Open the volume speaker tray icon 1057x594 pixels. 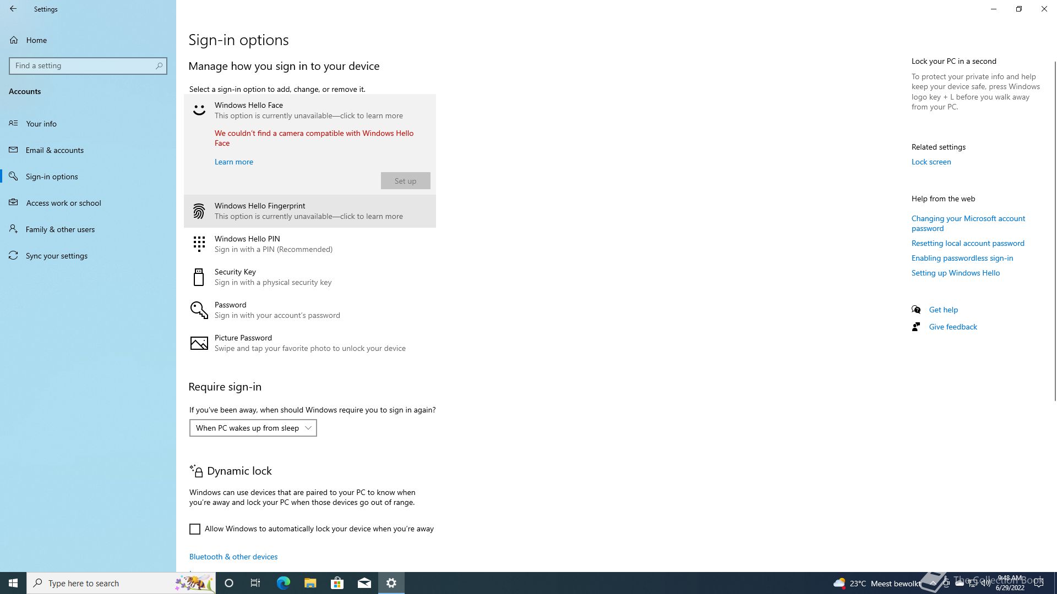click(x=985, y=583)
